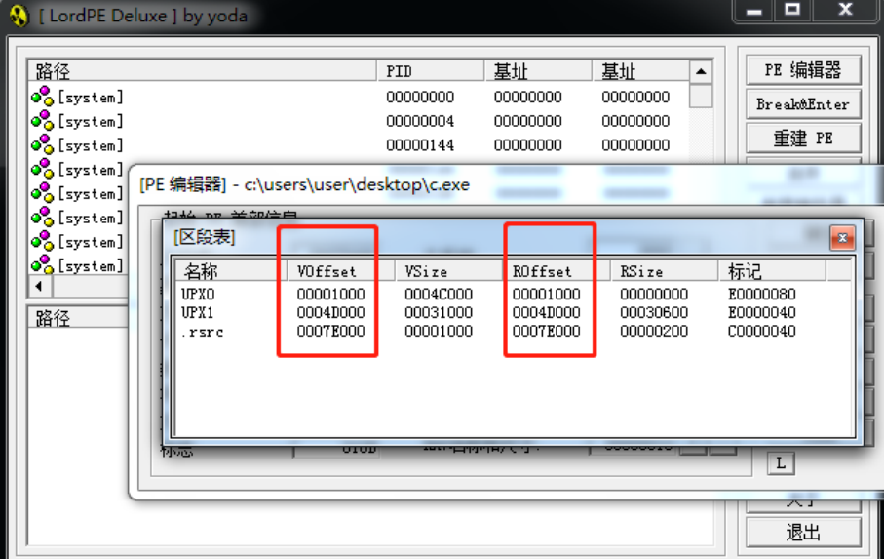
Task: Click the RSize column header
Action: coord(664,271)
